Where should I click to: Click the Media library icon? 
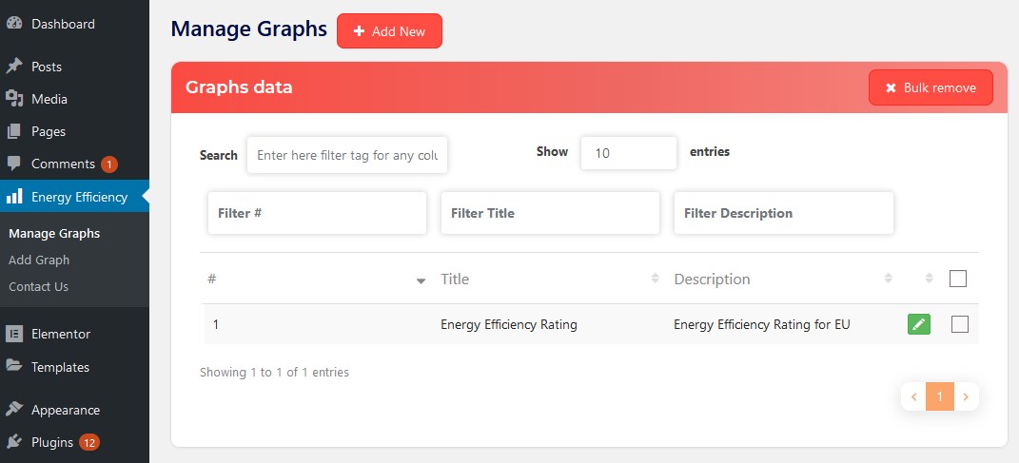click(14, 99)
